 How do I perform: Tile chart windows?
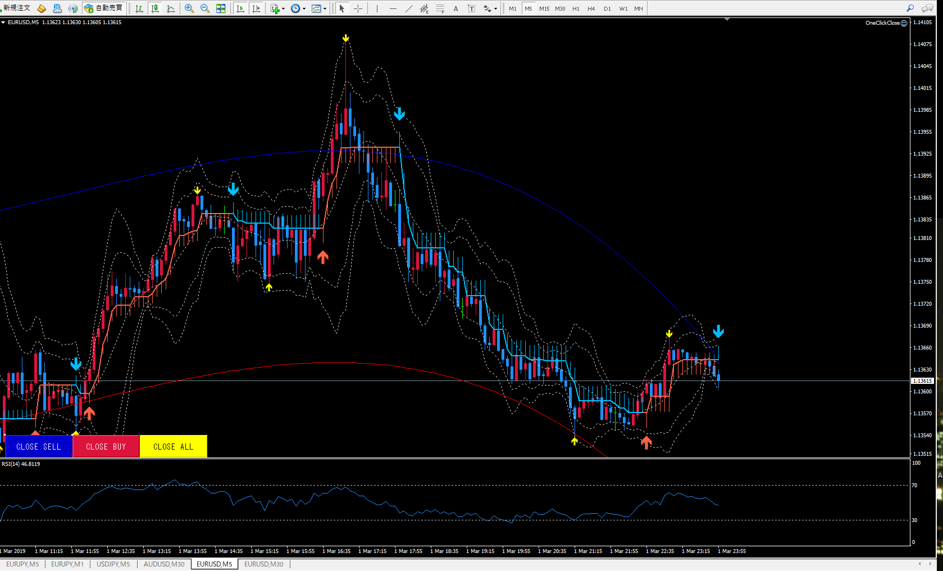tap(221, 8)
